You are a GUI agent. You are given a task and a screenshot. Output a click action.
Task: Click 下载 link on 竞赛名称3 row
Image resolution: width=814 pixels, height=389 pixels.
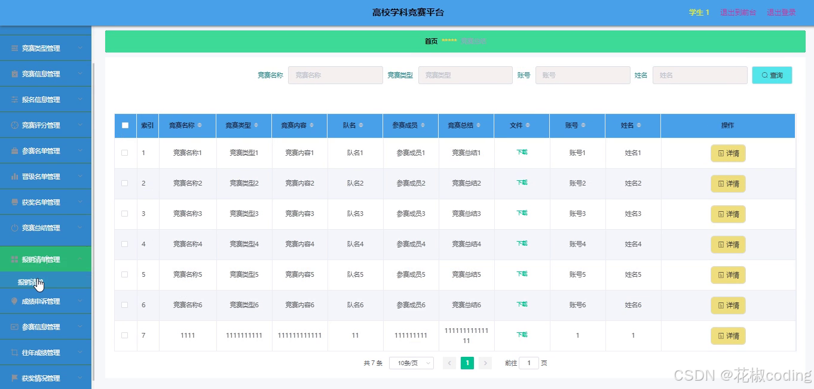tap(521, 213)
